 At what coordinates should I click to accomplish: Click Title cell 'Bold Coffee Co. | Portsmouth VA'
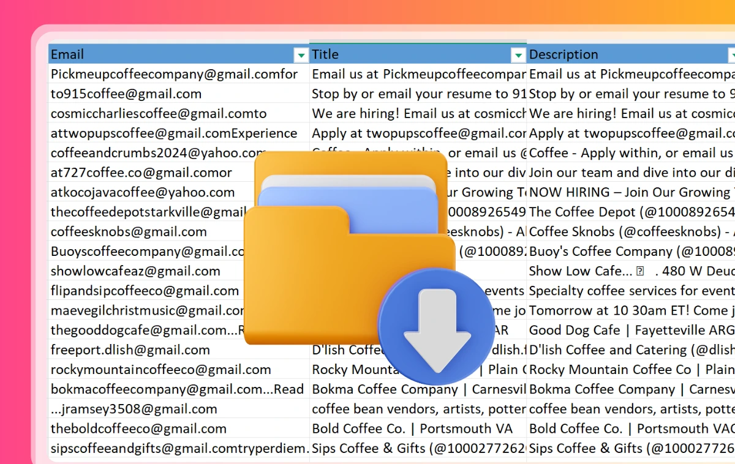pyautogui.click(x=418, y=428)
